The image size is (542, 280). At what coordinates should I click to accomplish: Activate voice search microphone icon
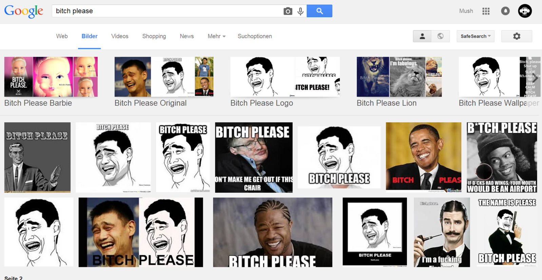[x=301, y=11]
